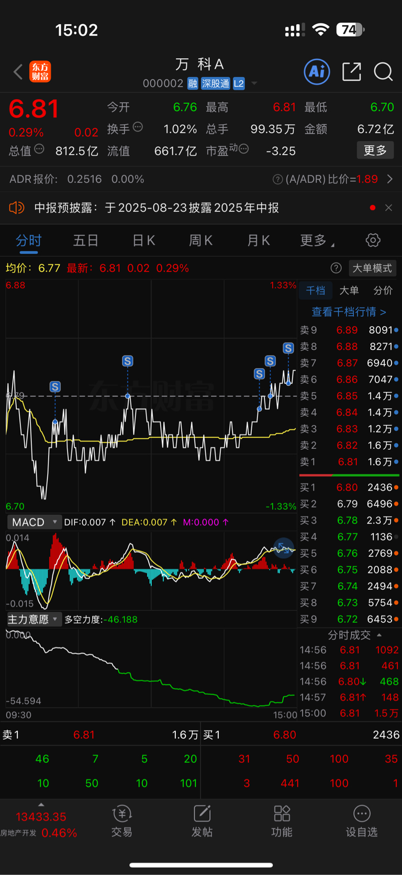Tap the info icon beside 市盈
This screenshot has height=875, width=402.
243,149
